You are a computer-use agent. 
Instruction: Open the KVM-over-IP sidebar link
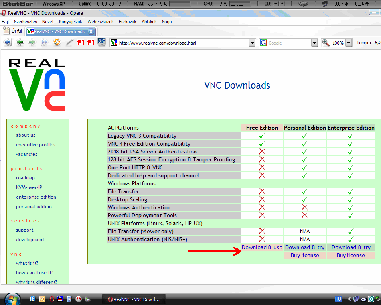point(29,187)
